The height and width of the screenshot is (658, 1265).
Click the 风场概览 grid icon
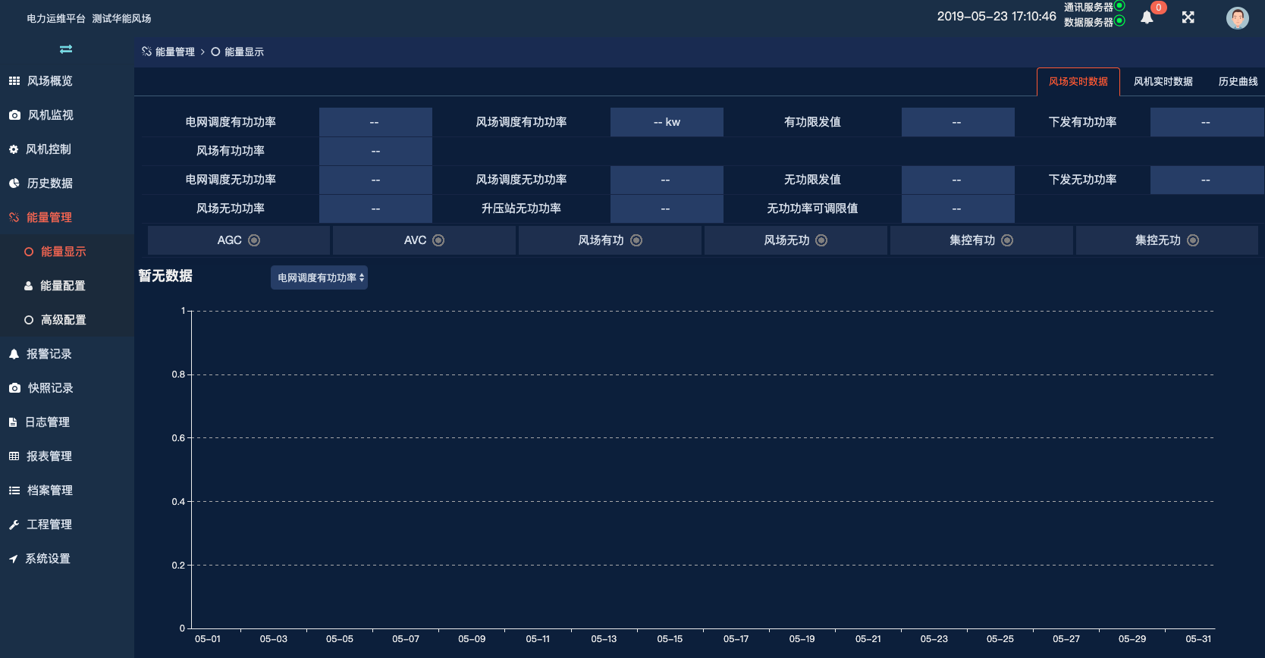tap(14, 81)
